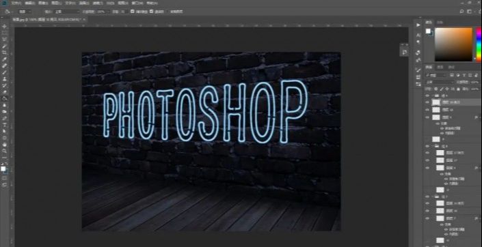The height and width of the screenshot is (247, 482).
Task: Select the Shape tool
Action: coord(4,138)
